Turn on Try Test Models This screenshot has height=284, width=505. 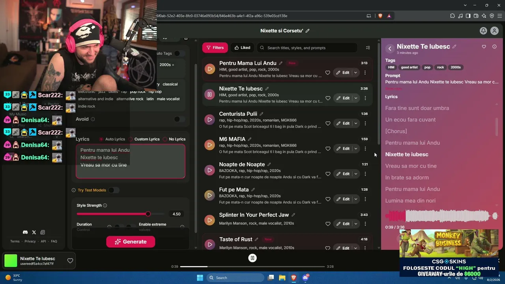click(114, 190)
